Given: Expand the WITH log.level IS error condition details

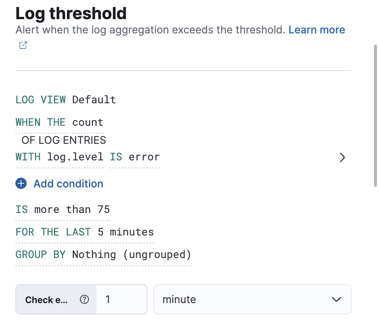Looking at the screenshot, I should coord(342,158).
